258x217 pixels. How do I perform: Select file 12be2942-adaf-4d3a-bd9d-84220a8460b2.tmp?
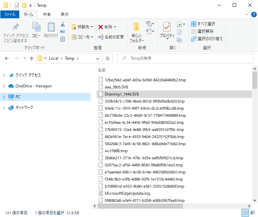click(x=145, y=80)
